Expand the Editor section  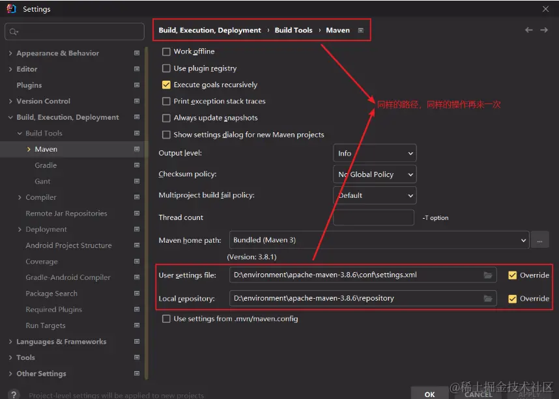(10, 69)
